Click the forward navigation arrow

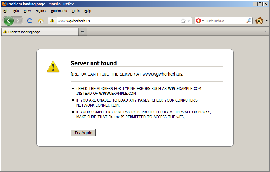[18, 21]
